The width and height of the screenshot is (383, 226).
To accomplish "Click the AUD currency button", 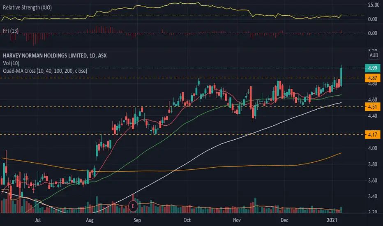I will point(374,55).
